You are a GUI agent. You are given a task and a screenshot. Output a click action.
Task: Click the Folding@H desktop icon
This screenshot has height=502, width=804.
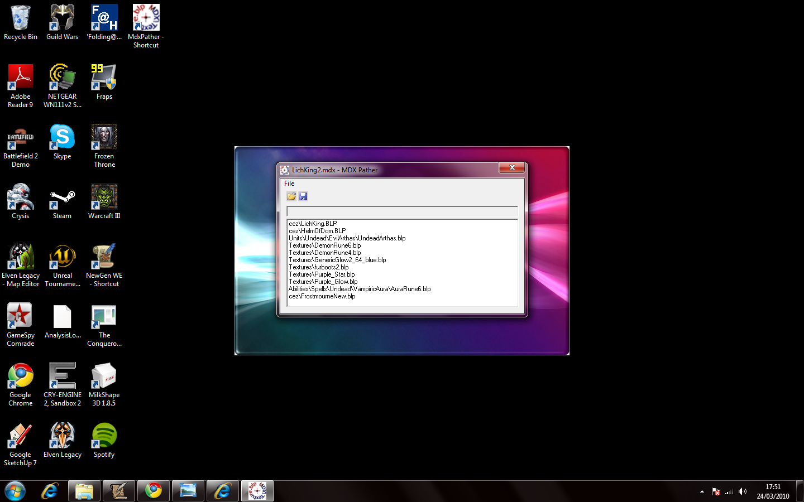coord(104,23)
